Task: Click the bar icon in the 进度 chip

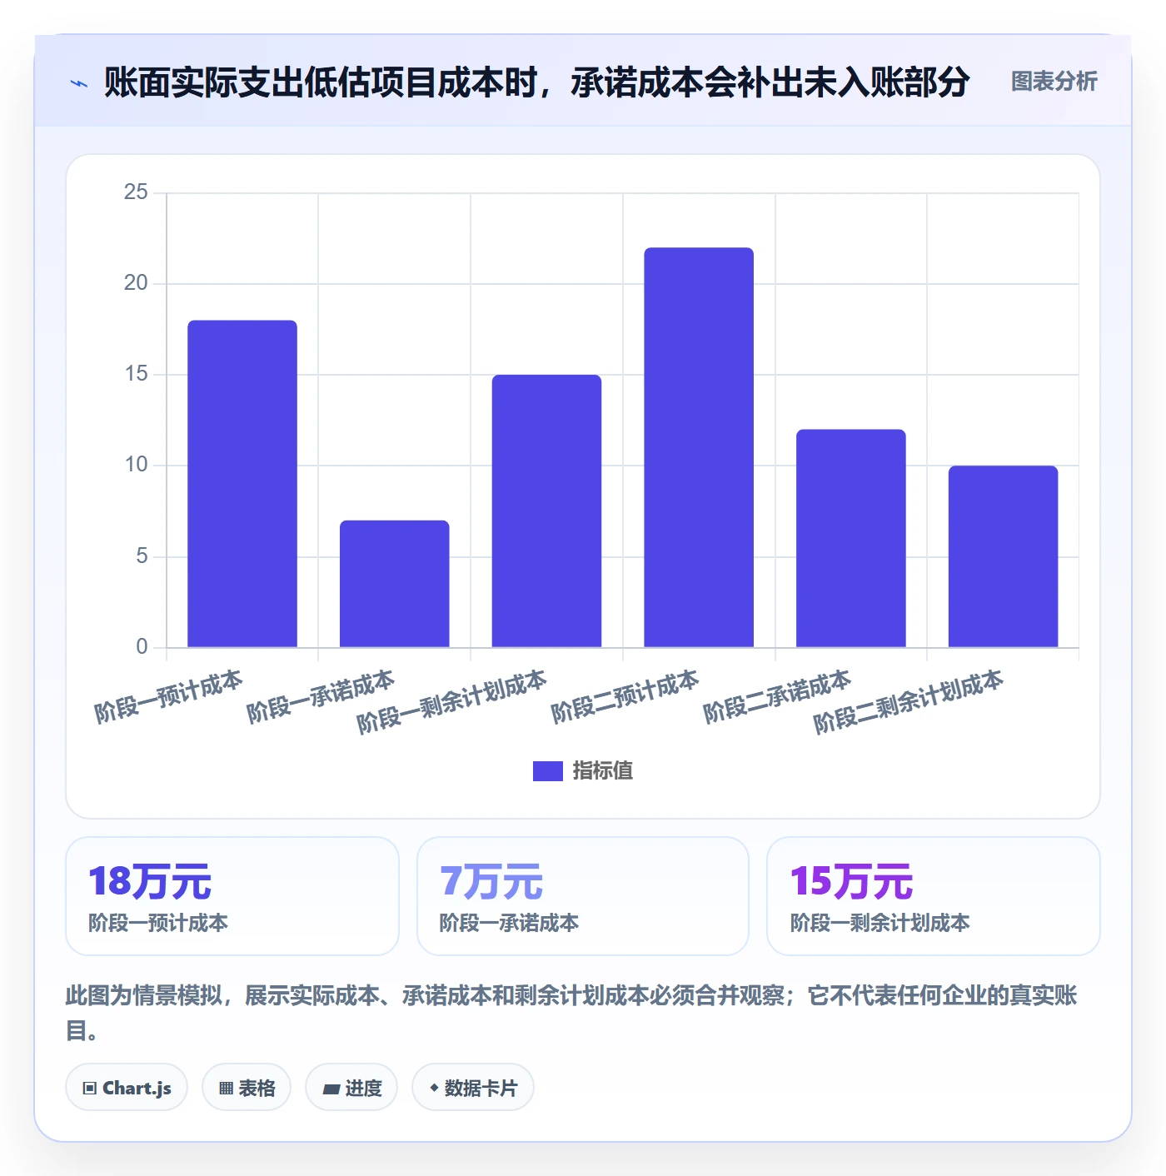Action: [x=331, y=1089]
